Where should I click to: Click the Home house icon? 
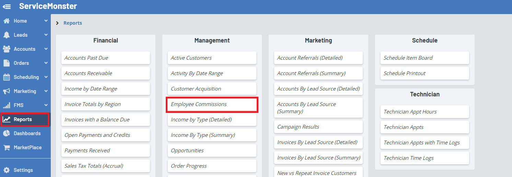pyautogui.click(x=7, y=21)
